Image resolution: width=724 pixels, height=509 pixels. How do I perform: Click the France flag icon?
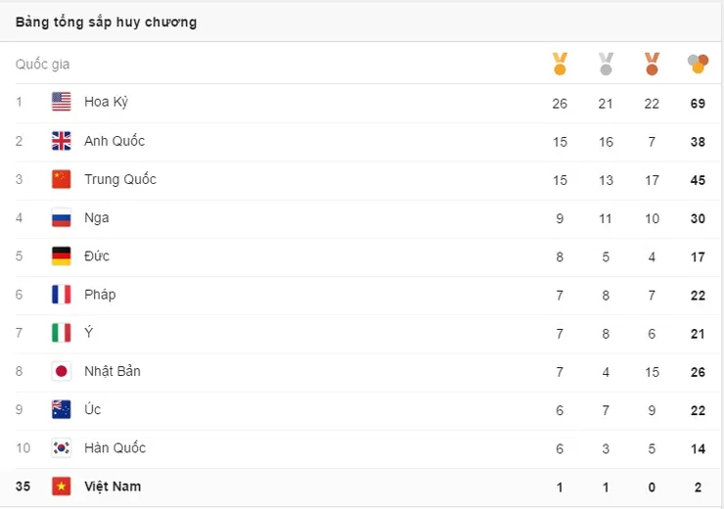click(62, 295)
